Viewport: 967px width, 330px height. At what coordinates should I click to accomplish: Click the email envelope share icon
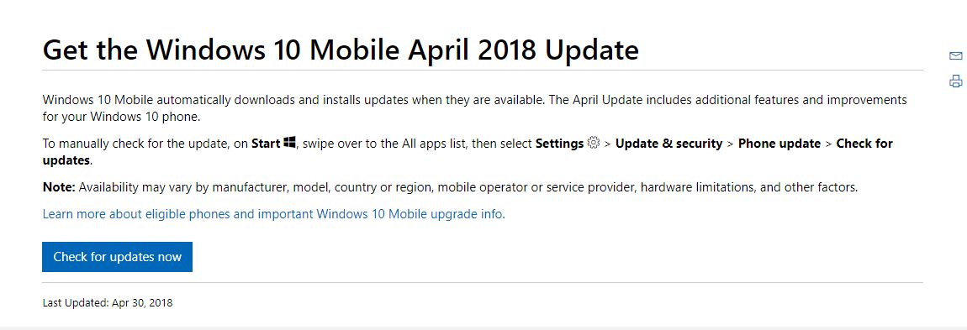[955, 56]
